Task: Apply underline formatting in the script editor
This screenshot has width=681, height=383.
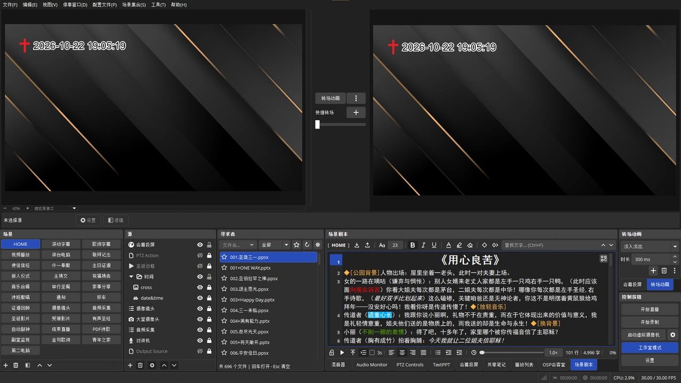Action: click(x=434, y=245)
